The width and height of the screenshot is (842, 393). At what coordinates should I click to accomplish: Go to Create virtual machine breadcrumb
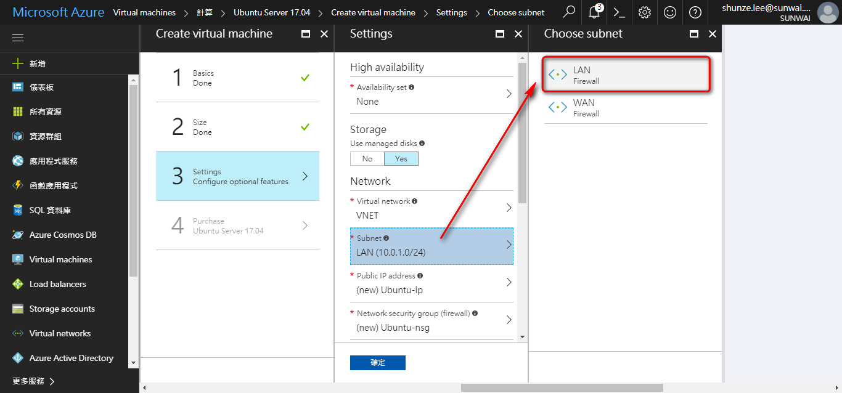pos(373,12)
